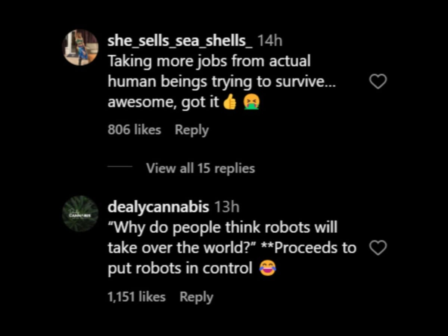This screenshot has width=448, height=336.
Task: View who liked the 806 likes comment
Action: 134,130
